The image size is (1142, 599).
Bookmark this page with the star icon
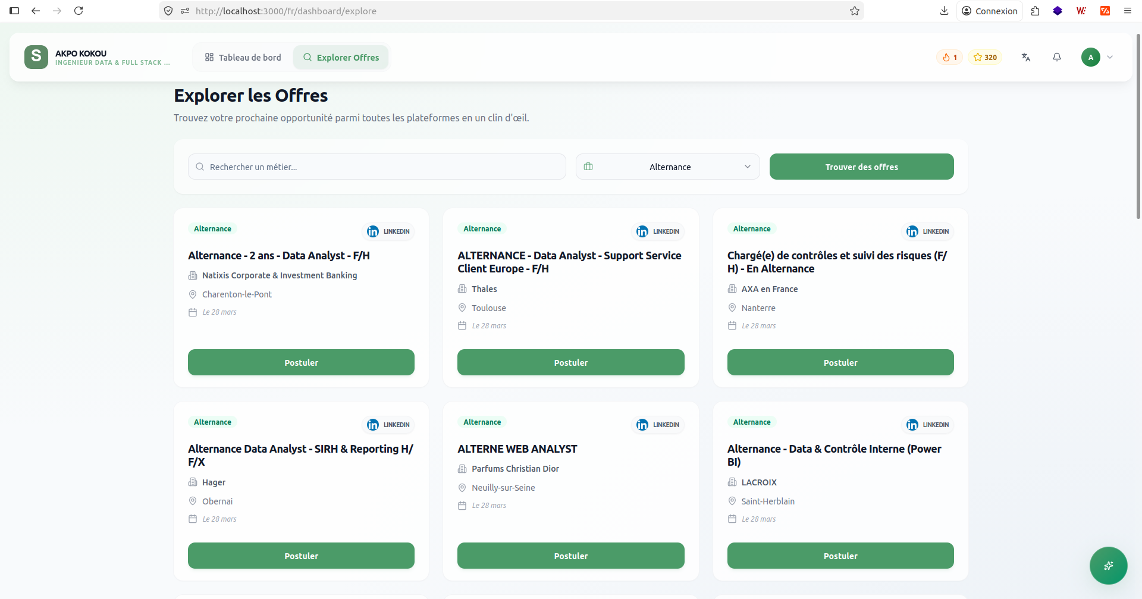pos(854,11)
